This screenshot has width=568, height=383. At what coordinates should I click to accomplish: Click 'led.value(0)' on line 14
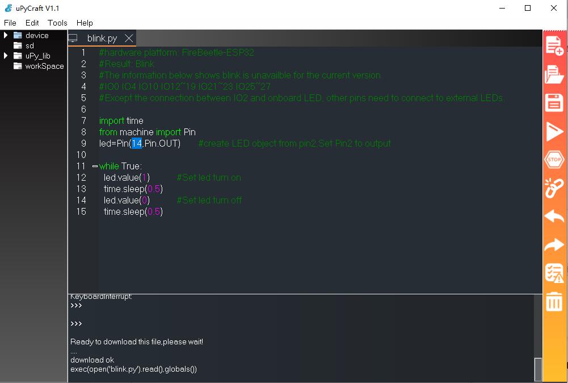127,200
